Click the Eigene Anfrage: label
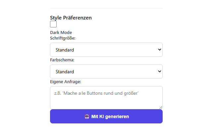This screenshot has height=132, width=212. 66,82
